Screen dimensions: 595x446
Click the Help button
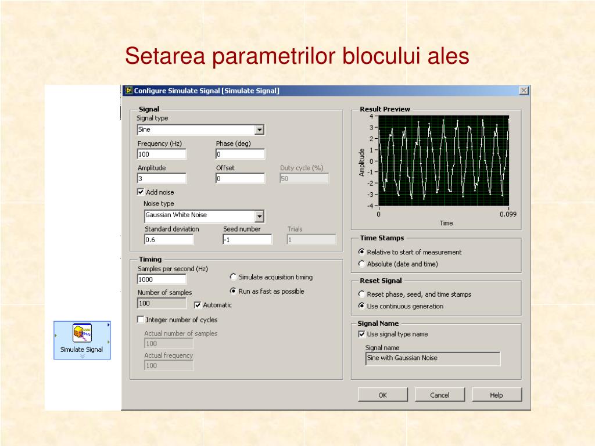coord(496,395)
